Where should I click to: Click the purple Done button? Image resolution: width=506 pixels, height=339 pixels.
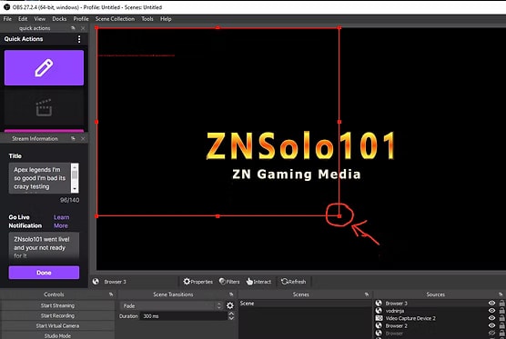coord(44,273)
